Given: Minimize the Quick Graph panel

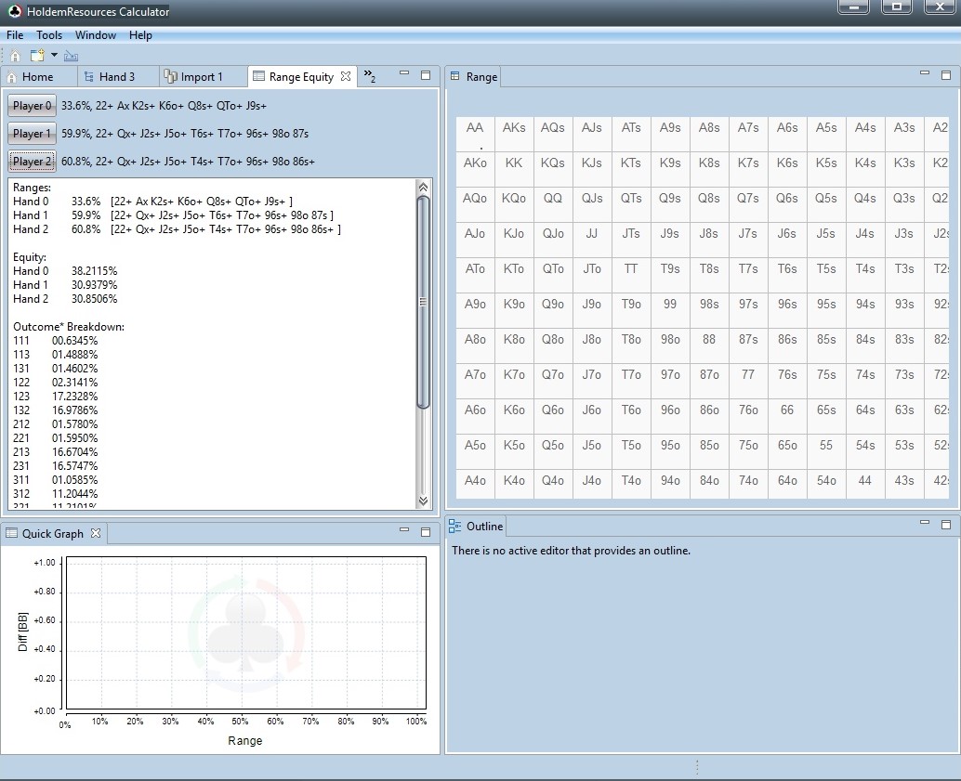Looking at the screenshot, I should (404, 530).
